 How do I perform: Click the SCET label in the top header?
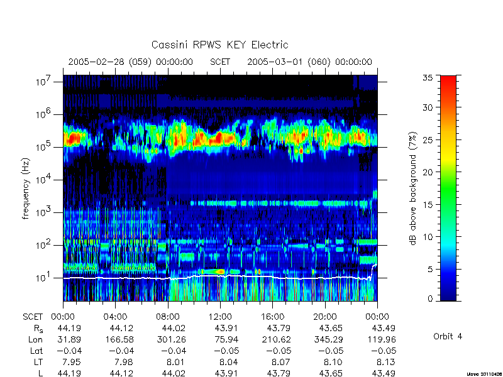click(x=220, y=62)
